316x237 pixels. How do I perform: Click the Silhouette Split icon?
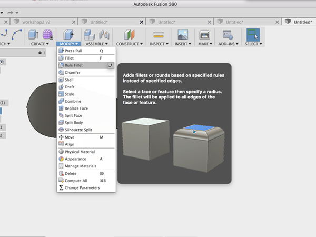pyautogui.click(x=61, y=130)
